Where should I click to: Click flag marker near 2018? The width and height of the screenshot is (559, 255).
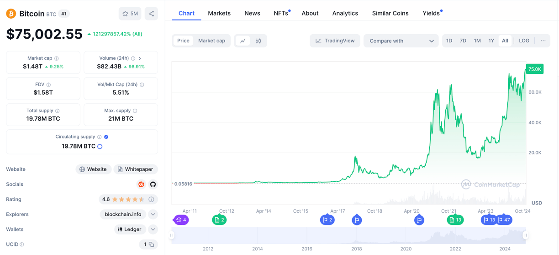coord(357,220)
